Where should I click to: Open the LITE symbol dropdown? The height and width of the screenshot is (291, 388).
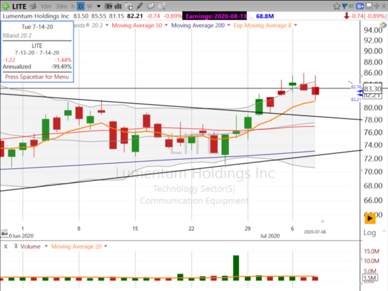coord(21,5)
